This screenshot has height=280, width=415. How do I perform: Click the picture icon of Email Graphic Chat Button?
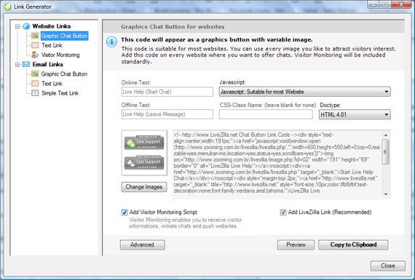pyautogui.click(x=35, y=73)
